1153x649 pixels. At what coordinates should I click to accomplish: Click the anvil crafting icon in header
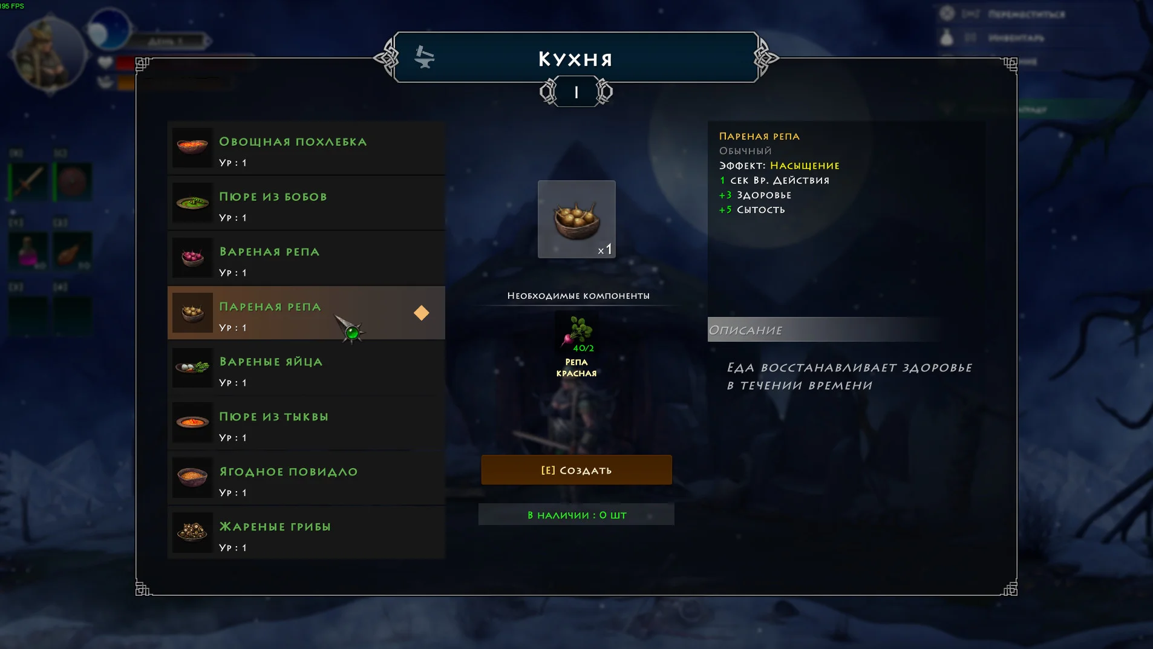(424, 57)
